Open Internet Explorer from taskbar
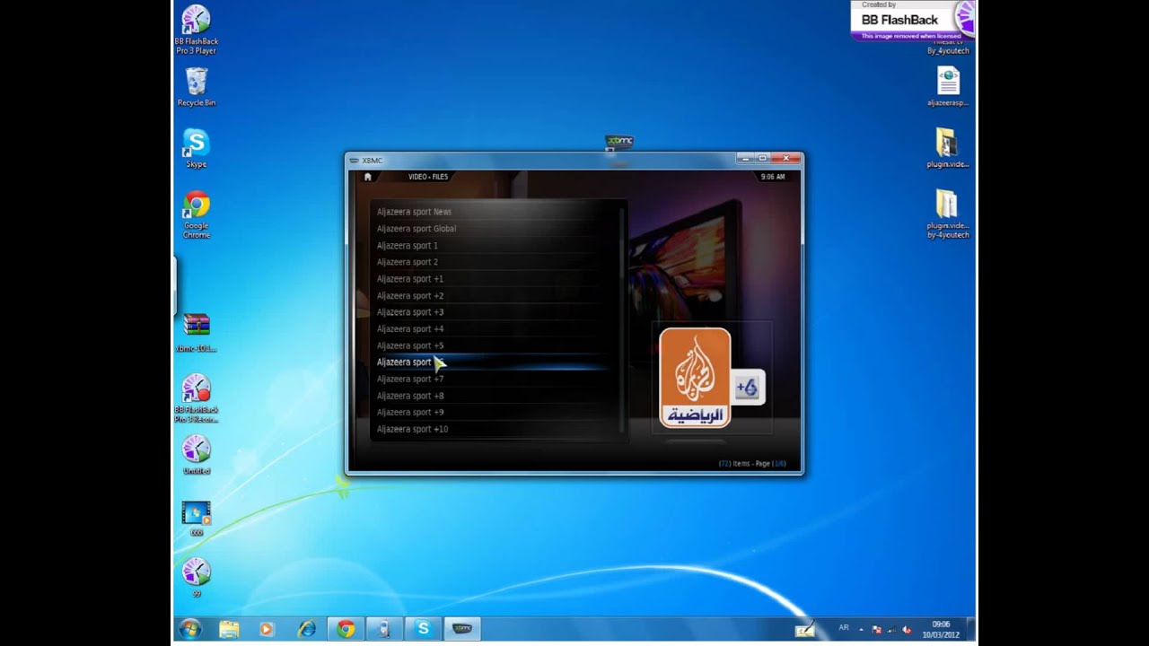 (x=307, y=629)
